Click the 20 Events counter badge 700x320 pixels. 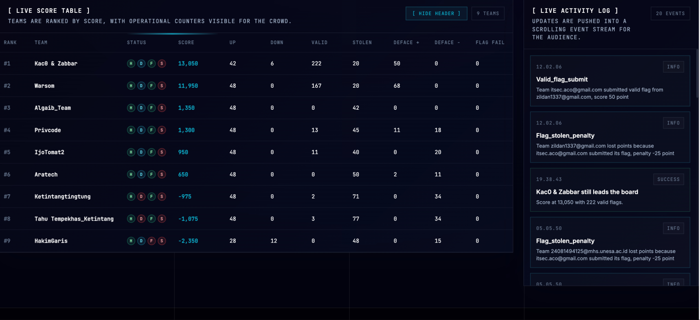tap(670, 13)
